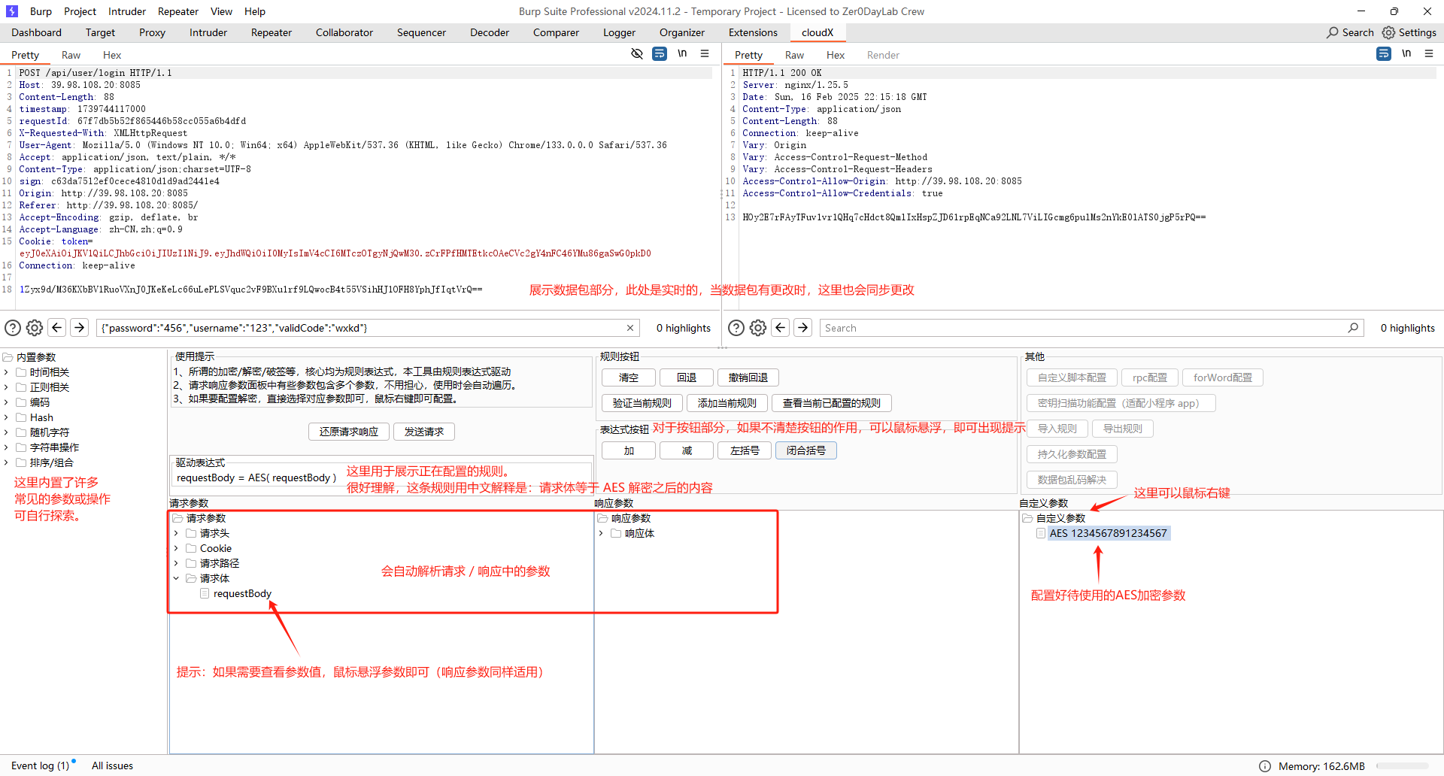Expand the 随机字符 folder

pos(6,432)
